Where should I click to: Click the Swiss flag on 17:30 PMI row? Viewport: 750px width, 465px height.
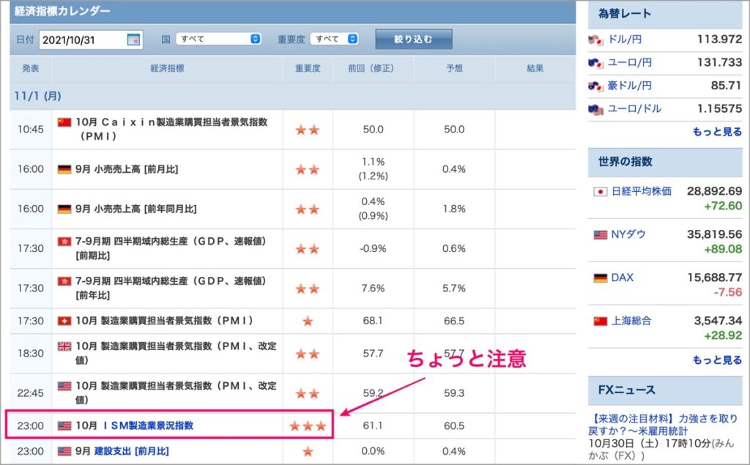point(64,321)
